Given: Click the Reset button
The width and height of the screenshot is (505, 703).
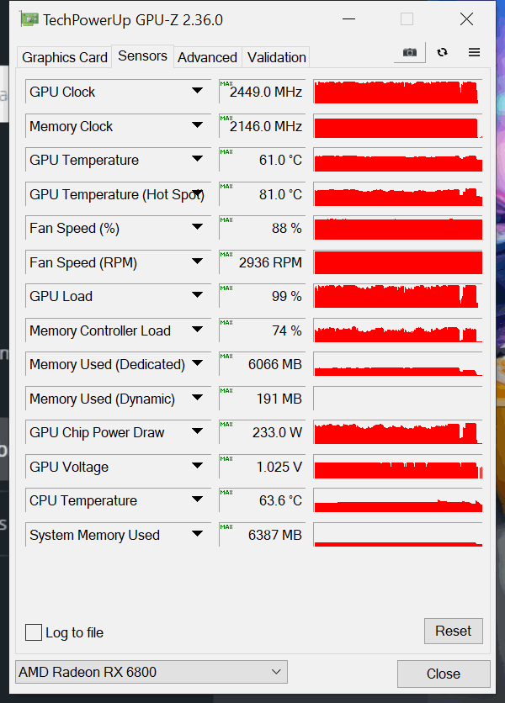Looking at the screenshot, I should pos(454,632).
